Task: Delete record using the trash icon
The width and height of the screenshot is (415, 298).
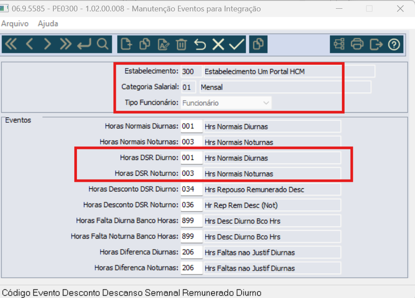Action: click(x=181, y=44)
